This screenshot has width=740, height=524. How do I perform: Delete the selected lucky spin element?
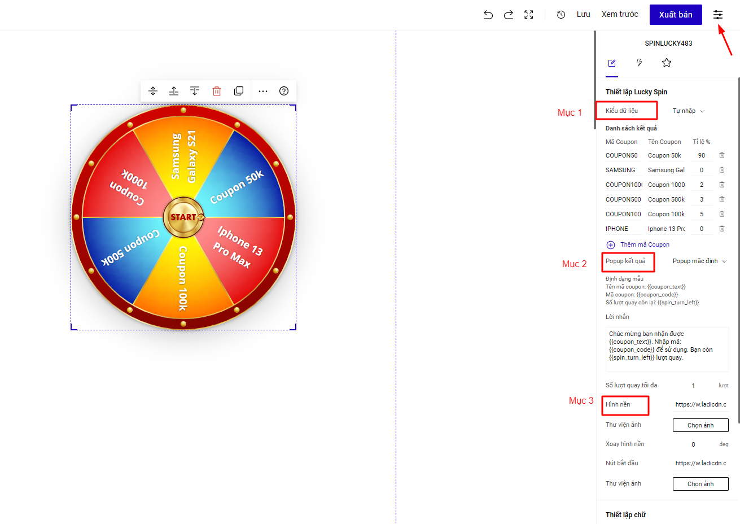tap(217, 91)
